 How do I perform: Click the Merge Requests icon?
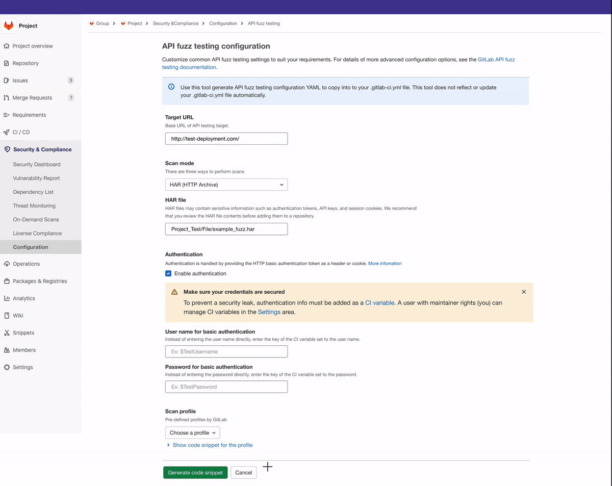pos(7,98)
